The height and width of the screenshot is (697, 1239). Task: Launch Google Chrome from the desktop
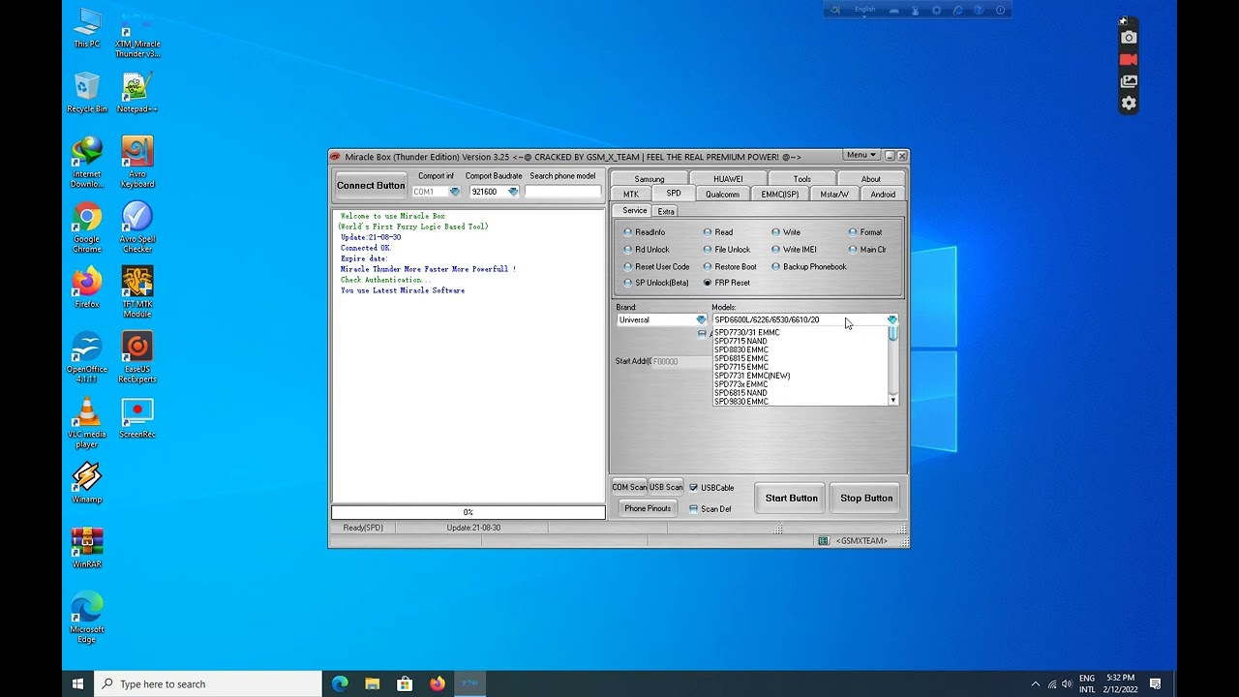click(x=87, y=227)
